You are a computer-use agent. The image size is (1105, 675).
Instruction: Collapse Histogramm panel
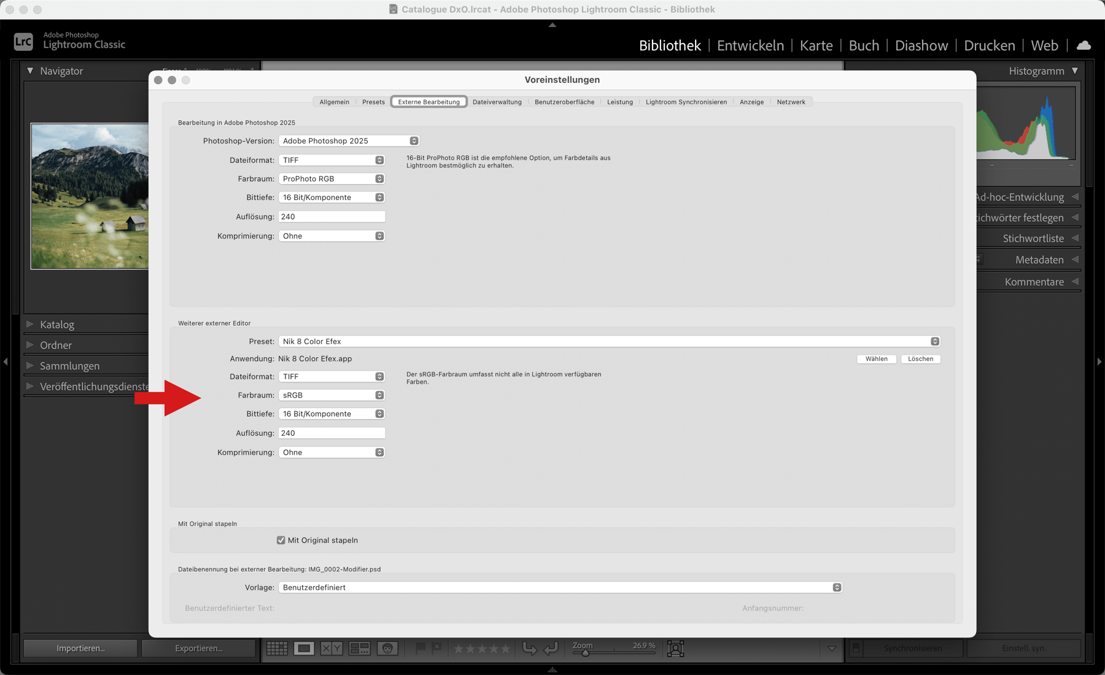point(1075,71)
